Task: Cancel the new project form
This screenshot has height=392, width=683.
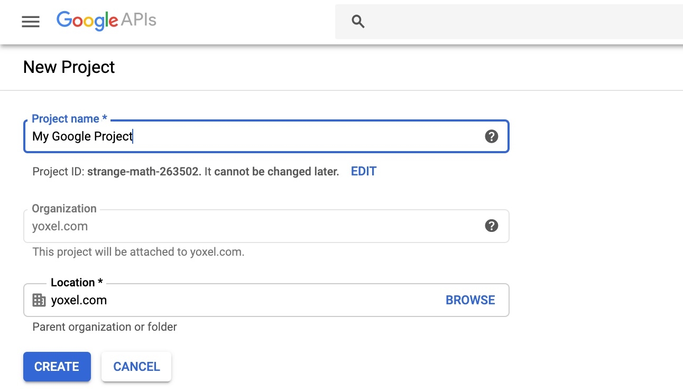Action: [x=136, y=367]
